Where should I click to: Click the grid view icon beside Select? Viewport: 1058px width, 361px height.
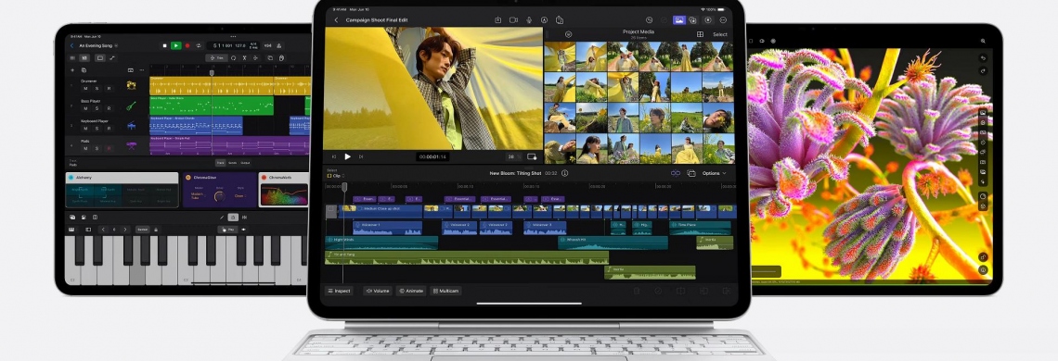701,34
